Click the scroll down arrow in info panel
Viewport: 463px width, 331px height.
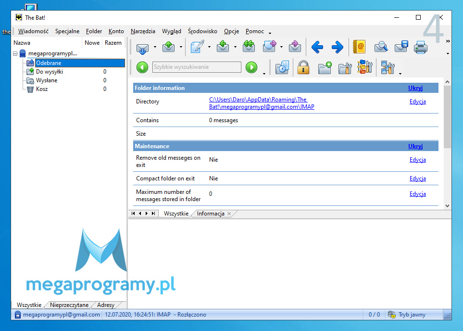447,206
